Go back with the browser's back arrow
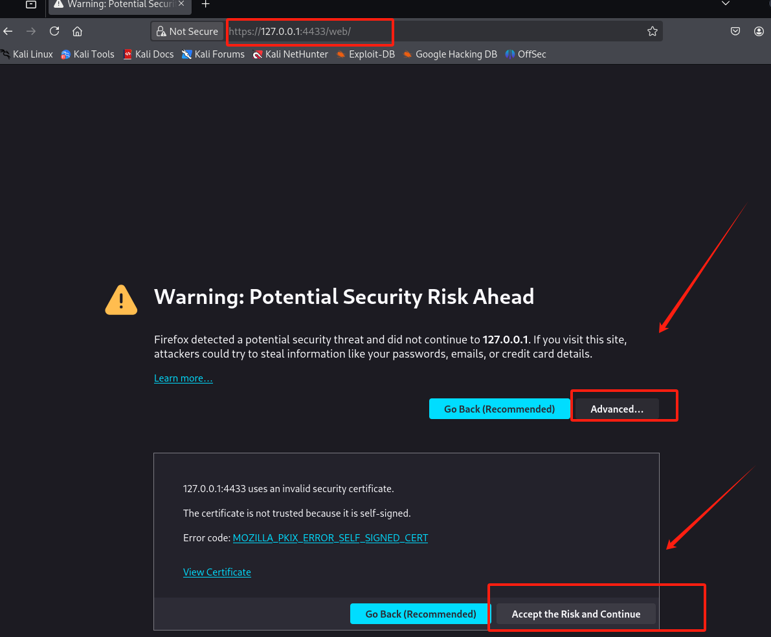 click(8, 32)
